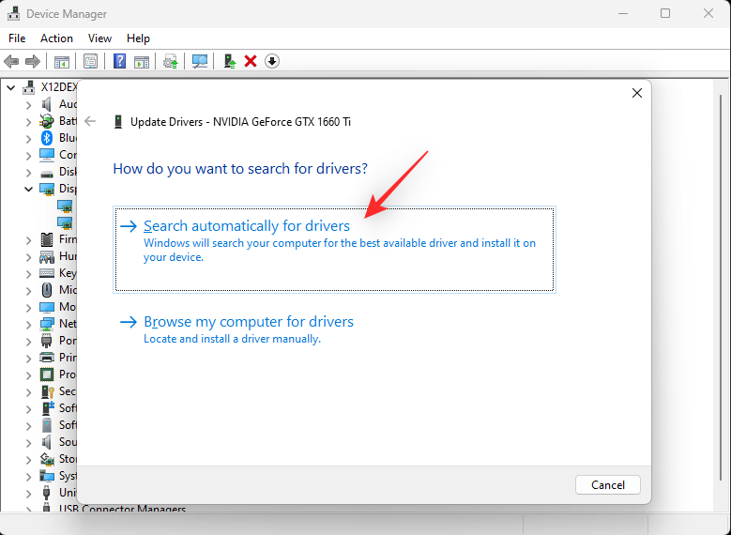Choose Search automatically for drivers
This screenshot has height=535, width=731.
247,226
